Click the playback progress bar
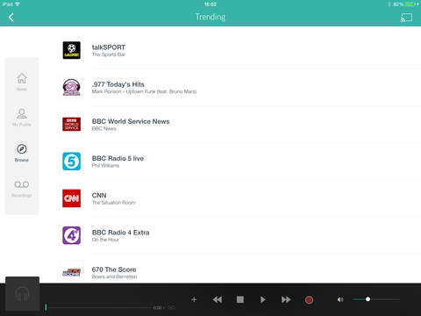This screenshot has width=421, height=316. 98,307
